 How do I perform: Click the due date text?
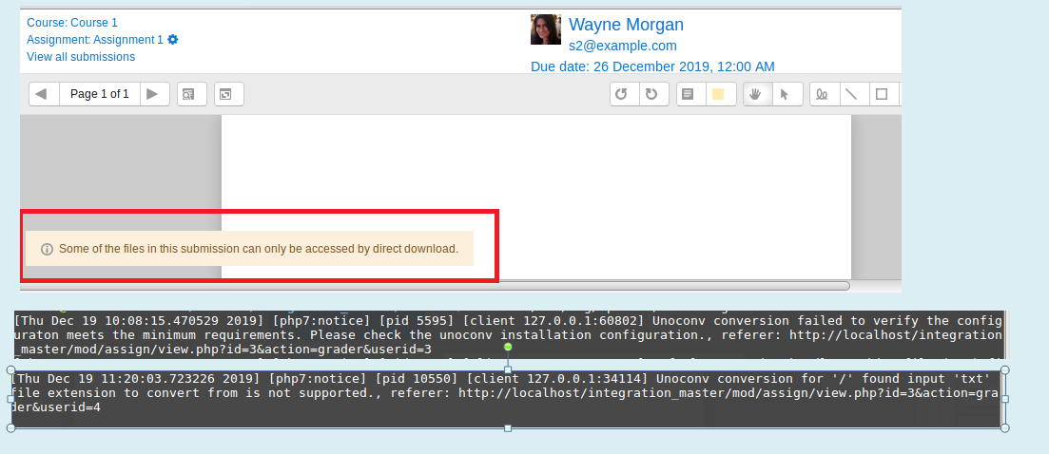pyautogui.click(x=653, y=66)
